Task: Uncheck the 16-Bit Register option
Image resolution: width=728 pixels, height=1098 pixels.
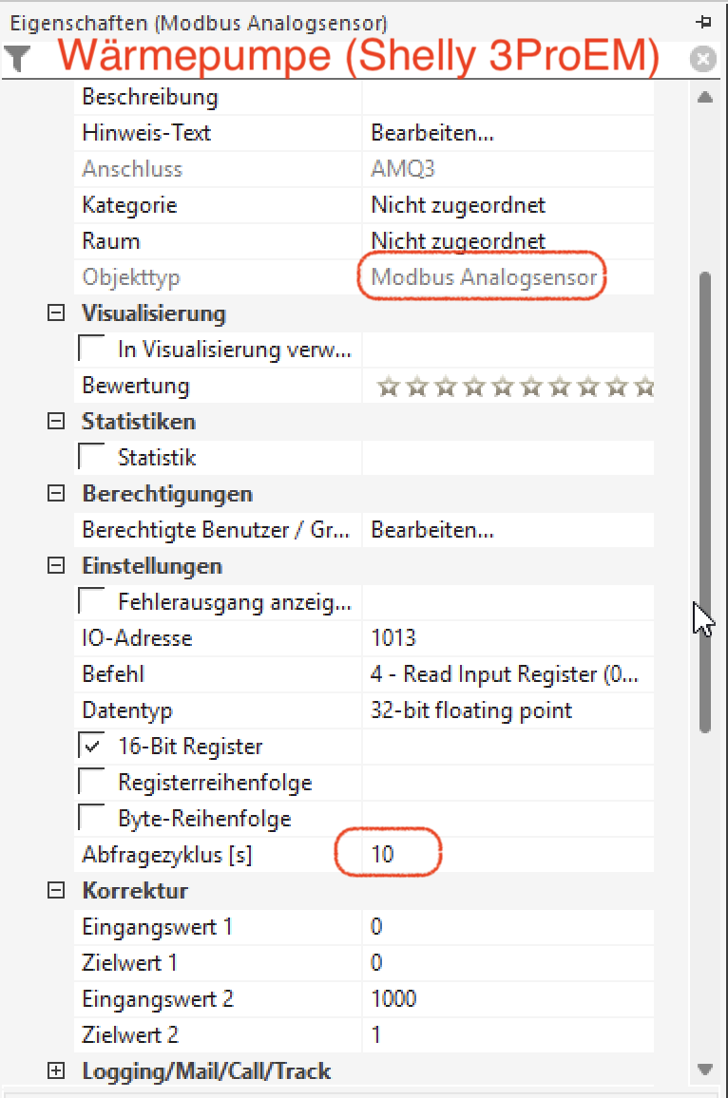Action: tap(93, 747)
